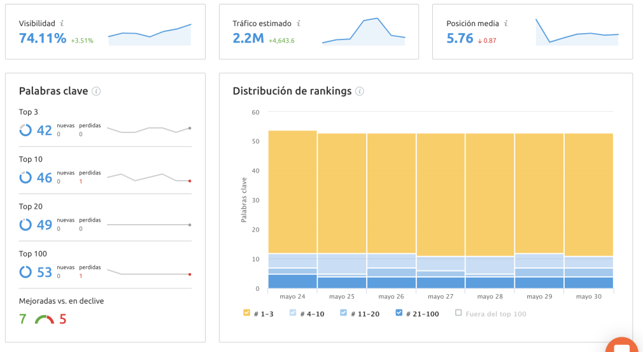Uncheck the # 21-100 legend checkbox
Screen dimensions: 643x352
point(399,313)
